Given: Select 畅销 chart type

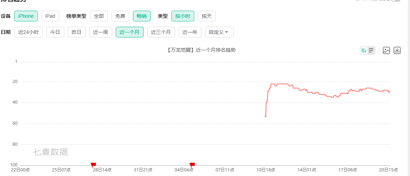Looking at the screenshot, I should pos(141,16).
